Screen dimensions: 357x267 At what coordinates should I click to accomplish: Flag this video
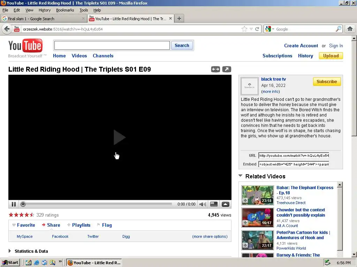pyautogui.click(x=104, y=225)
